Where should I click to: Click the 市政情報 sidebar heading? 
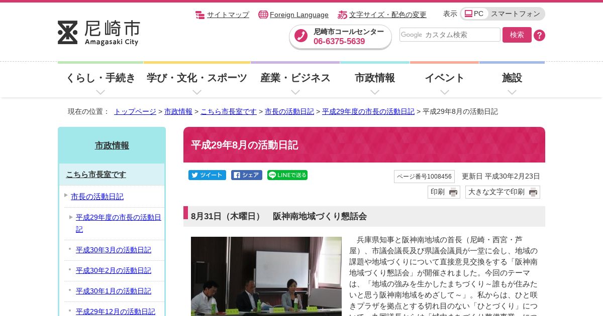tap(112, 145)
